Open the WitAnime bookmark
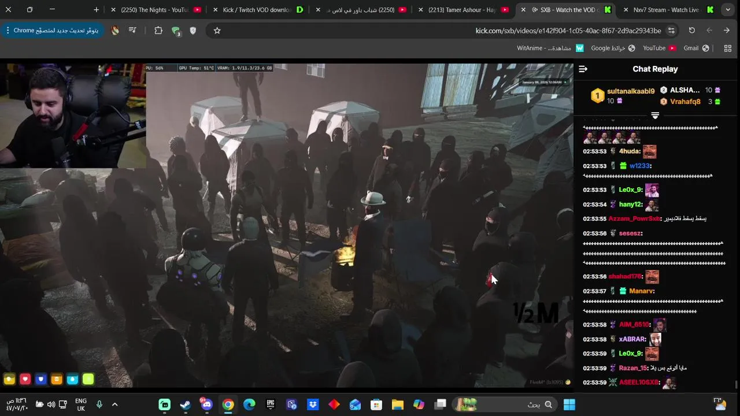The height and width of the screenshot is (416, 740). coord(550,49)
